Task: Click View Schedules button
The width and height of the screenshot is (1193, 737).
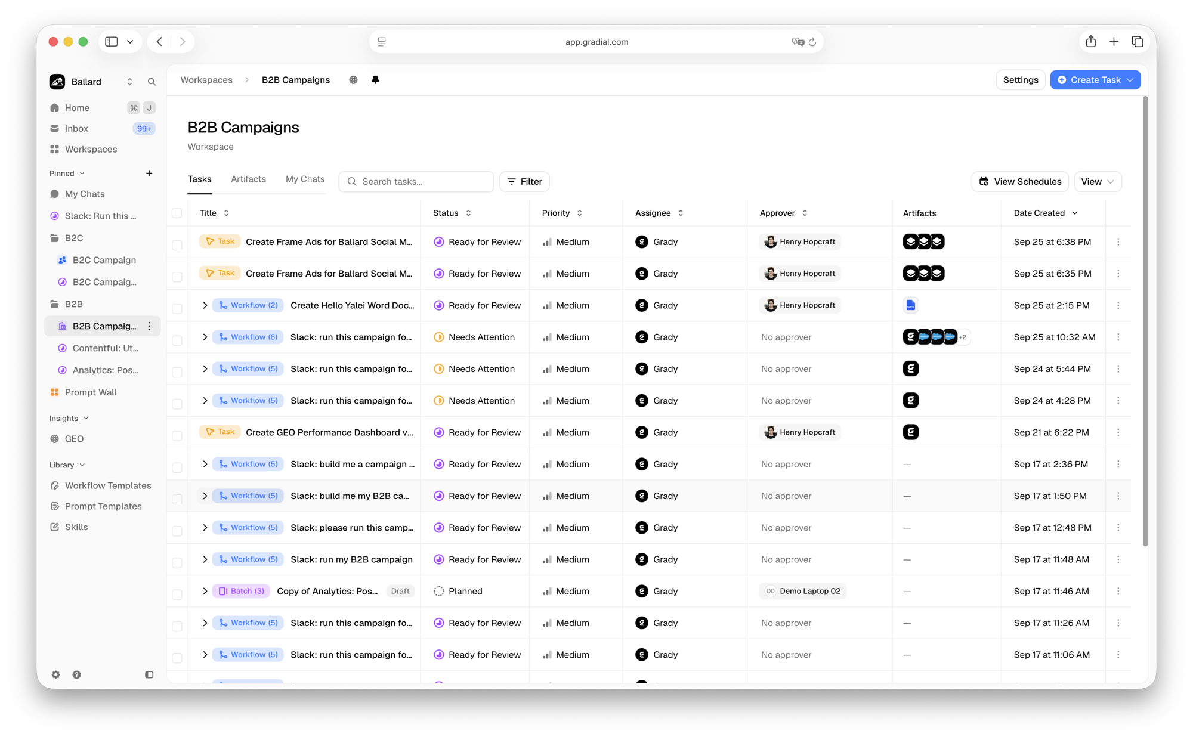Action: coord(1020,181)
